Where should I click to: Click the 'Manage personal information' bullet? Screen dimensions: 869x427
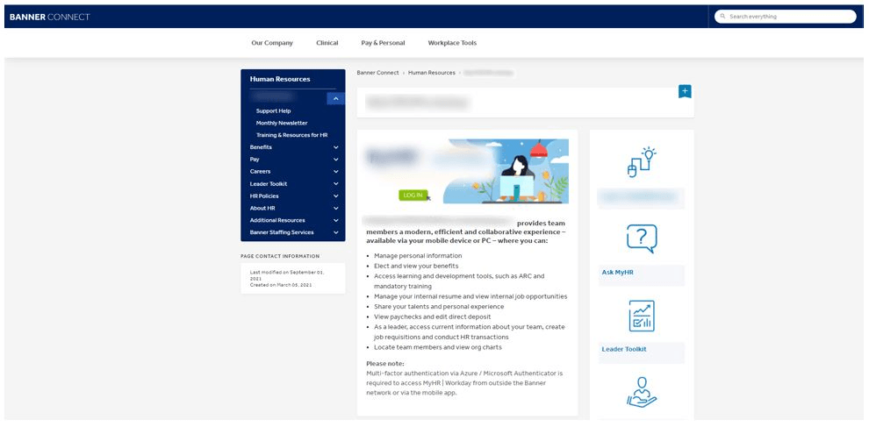[x=418, y=256]
